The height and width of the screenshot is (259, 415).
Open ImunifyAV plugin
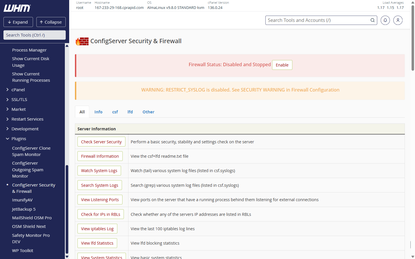coord(22,200)
